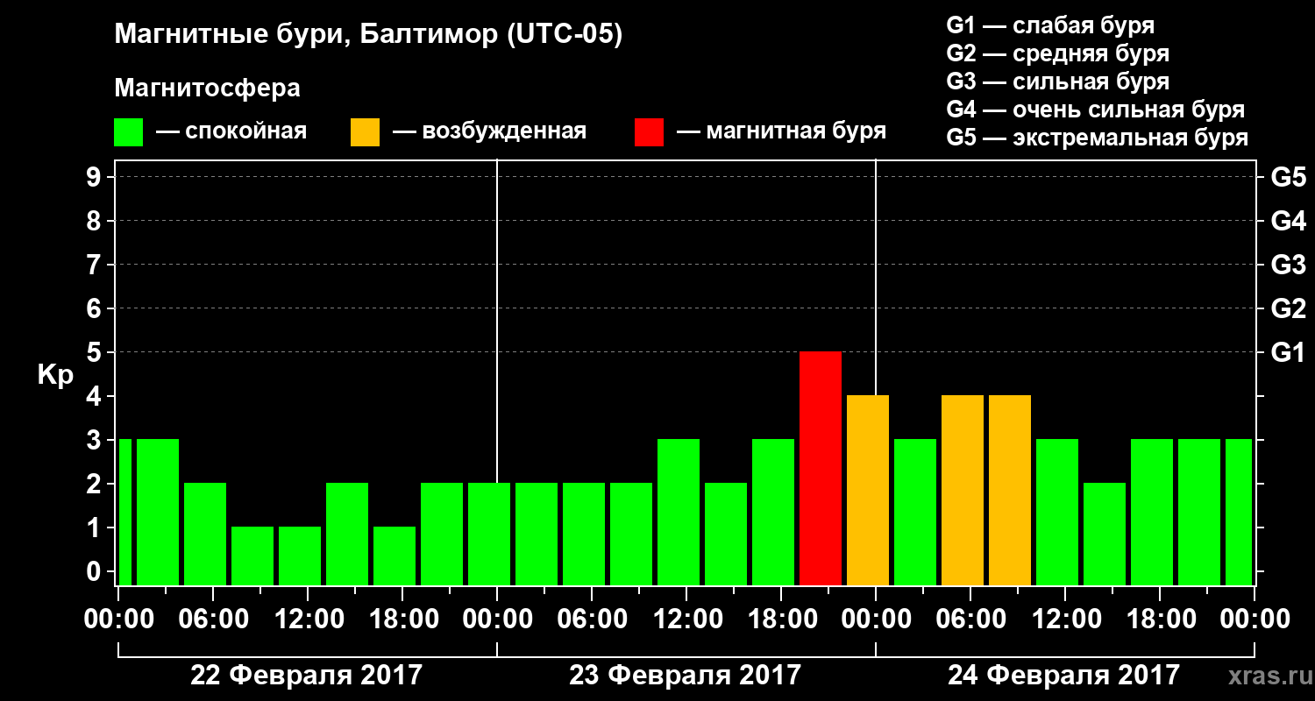Click the orange 'возбужденная' legend swatch

click(365, 132)
